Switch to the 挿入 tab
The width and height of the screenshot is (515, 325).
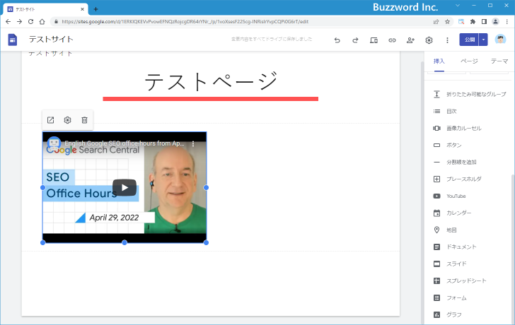coord(439,61)
